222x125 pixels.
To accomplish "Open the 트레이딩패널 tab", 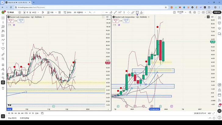I will [x=24, y=118].
